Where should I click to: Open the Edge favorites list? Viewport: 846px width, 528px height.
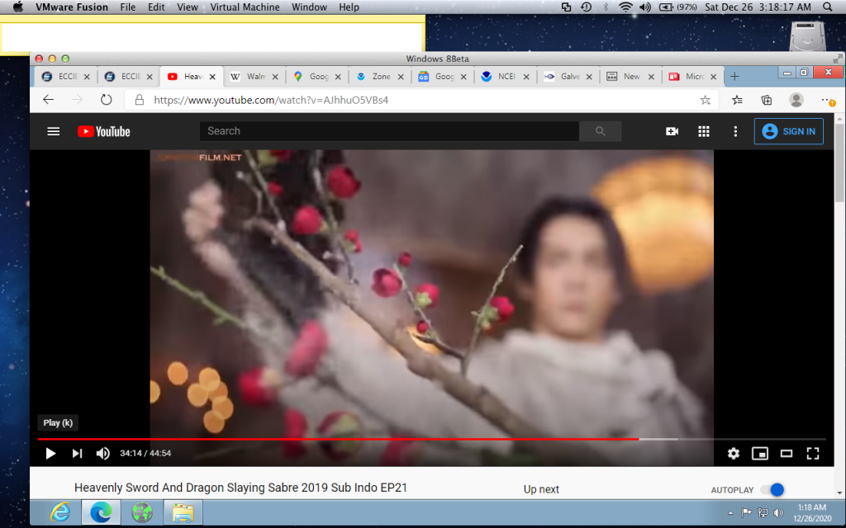pyautogui.click(x=737, y=100)
